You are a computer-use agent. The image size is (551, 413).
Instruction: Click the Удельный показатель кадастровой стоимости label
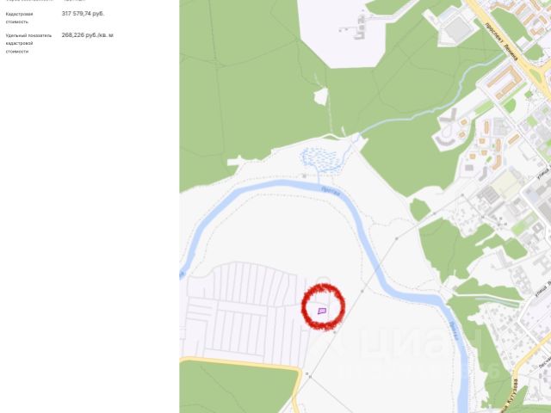pos(28,43)
